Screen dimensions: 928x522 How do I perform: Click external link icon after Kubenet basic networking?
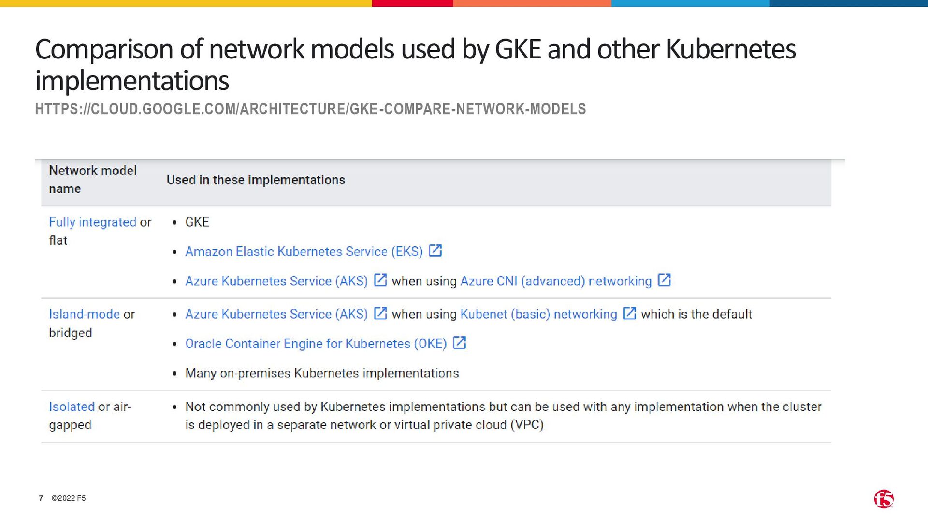[629, 313]
